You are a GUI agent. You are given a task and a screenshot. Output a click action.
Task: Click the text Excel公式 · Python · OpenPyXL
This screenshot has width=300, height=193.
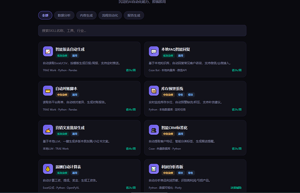coord(61,188)
